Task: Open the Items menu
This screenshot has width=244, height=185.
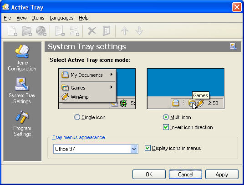Action: [38, 18]
